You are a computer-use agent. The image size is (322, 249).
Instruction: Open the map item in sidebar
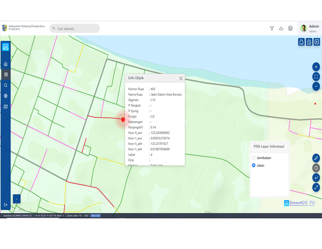[x=6, y=106]
